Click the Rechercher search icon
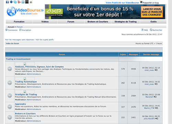 [x=151, y=30]
